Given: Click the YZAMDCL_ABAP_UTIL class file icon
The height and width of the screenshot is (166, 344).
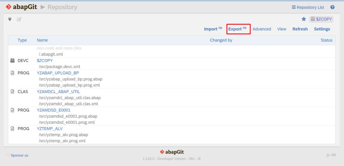Looking at the screenshot, I should tap(12, 91).
